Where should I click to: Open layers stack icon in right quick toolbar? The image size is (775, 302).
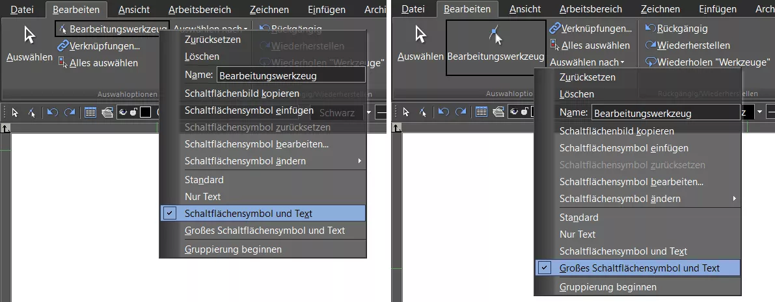498,112
